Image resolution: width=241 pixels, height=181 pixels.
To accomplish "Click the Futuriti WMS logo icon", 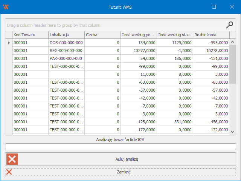I will tap(6, 7).
